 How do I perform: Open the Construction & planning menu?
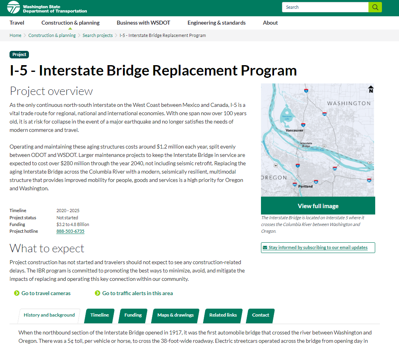coord(71,23)
